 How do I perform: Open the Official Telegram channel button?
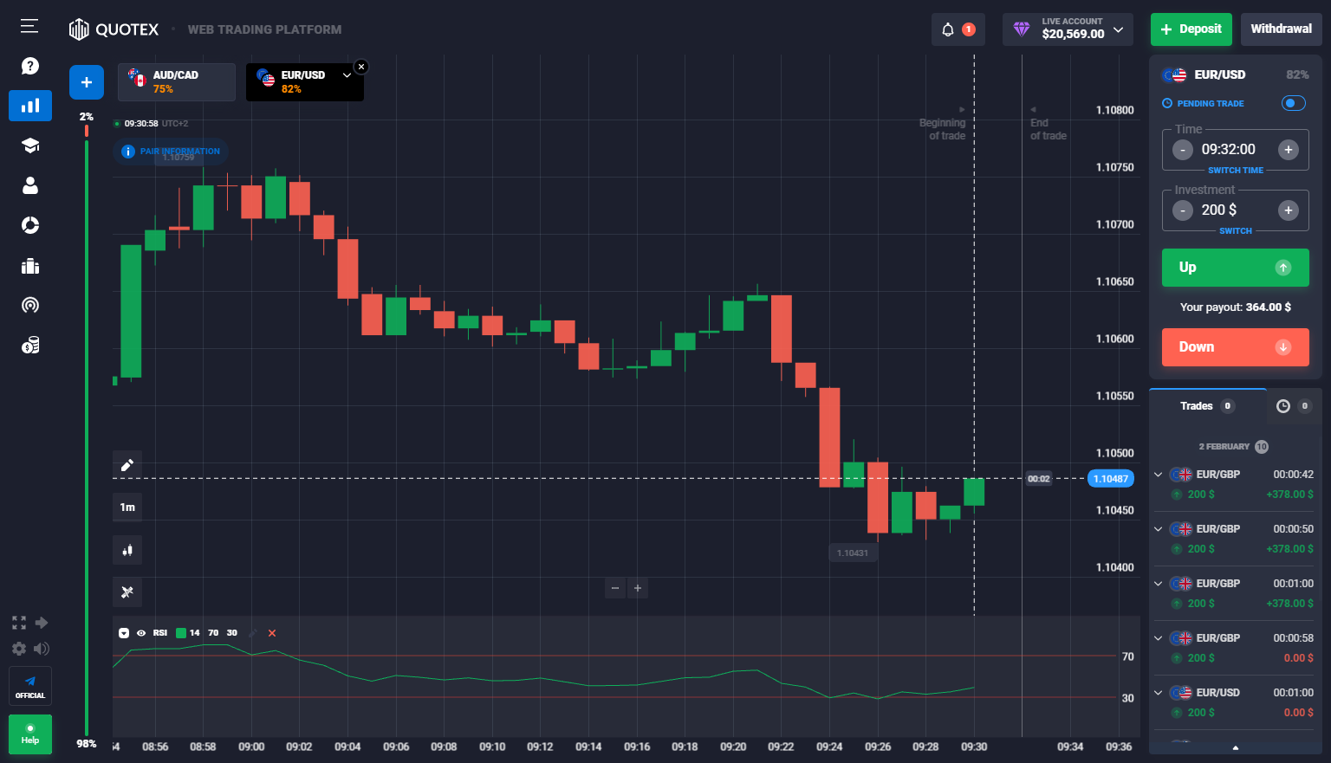(30, 686)
